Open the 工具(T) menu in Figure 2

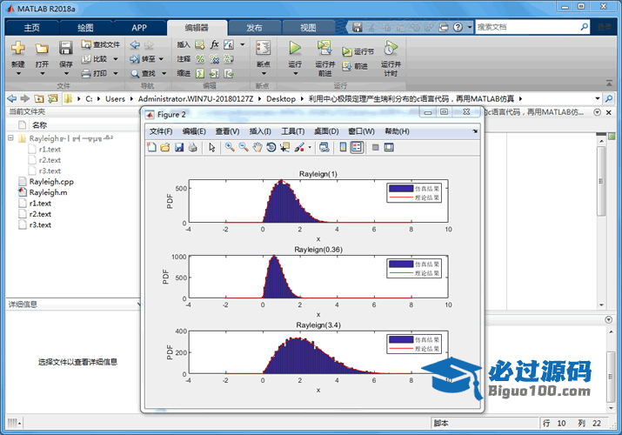tap(293, 131)
